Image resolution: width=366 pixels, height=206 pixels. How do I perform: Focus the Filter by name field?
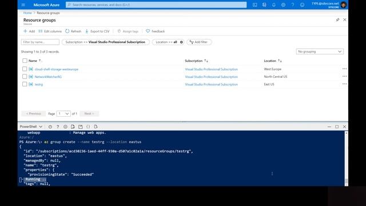pos(40,42)
